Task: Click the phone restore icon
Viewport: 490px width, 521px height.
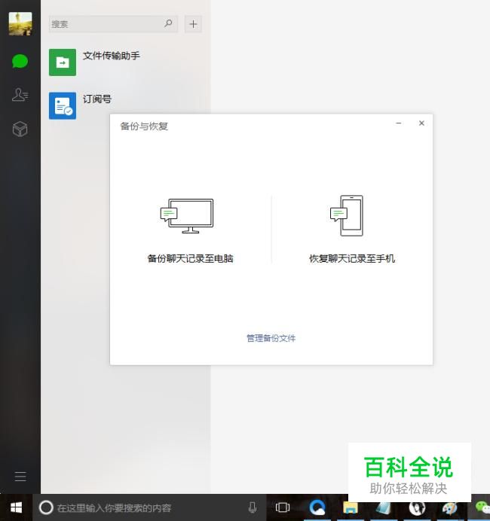Action: [x=347, y=215]
